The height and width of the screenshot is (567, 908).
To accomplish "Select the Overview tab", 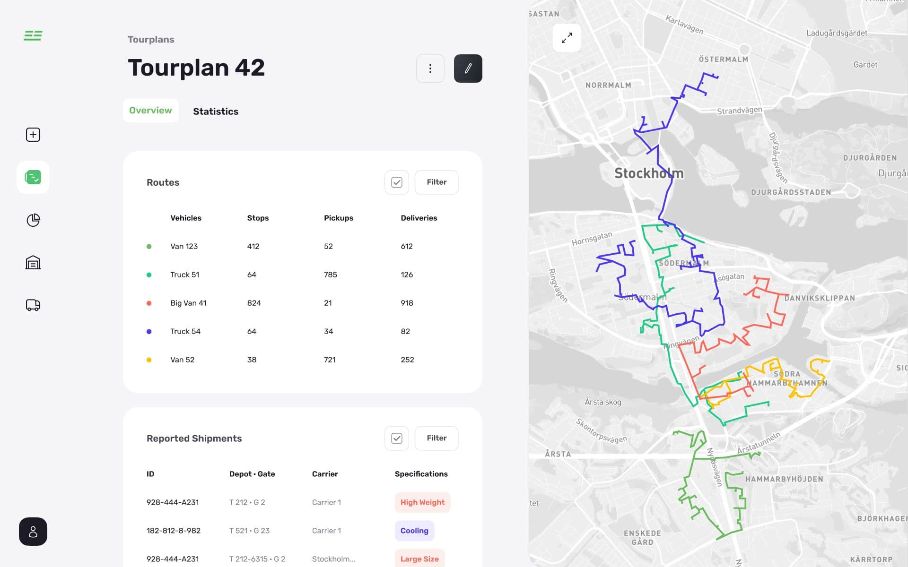I will click(x=150, y=111).
